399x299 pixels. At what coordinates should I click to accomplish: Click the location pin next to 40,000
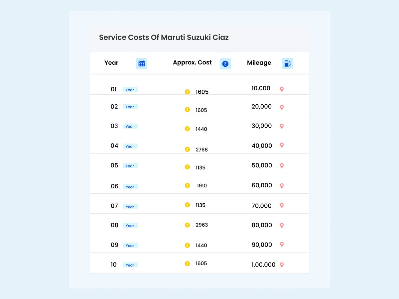tap(282, 145)
